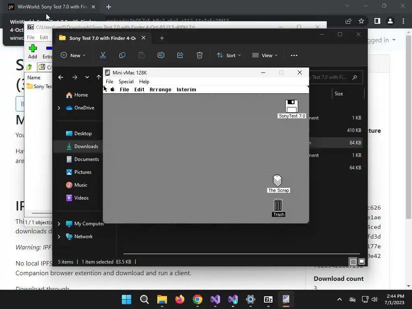
Task: Click Chrome share page icon
Action: tap(348, 21)
